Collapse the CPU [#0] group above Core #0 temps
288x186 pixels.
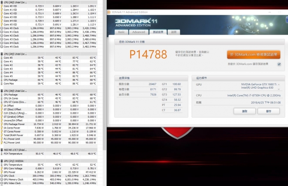coord(2,54)
